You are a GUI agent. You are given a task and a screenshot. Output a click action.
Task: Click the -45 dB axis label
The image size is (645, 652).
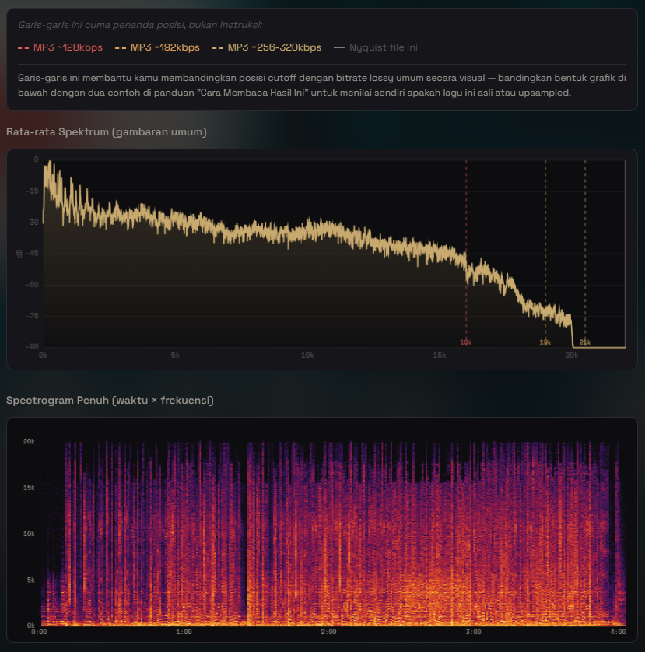(x=32, y=253)
